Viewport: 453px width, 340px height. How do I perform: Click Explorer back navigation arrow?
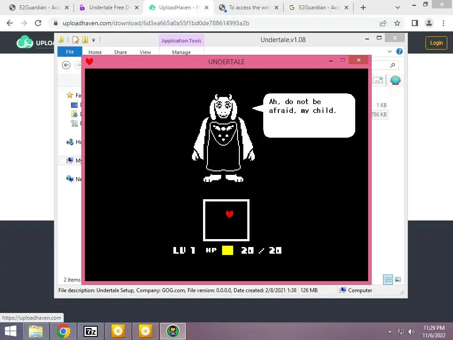(x=66, y=65)
